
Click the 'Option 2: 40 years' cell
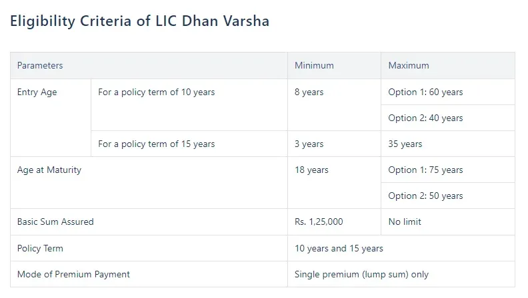[448, 118]
